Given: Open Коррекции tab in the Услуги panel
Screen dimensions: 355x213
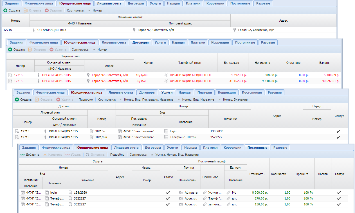Looking at the screenshot, I should point(227,92).
